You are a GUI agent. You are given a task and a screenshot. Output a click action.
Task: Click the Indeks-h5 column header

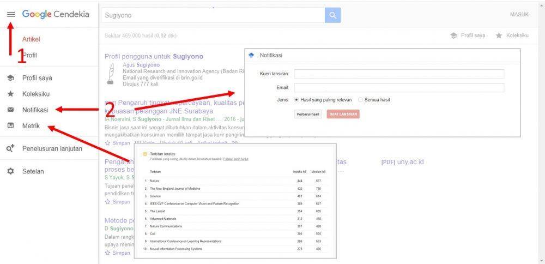[x=300, y=172]
